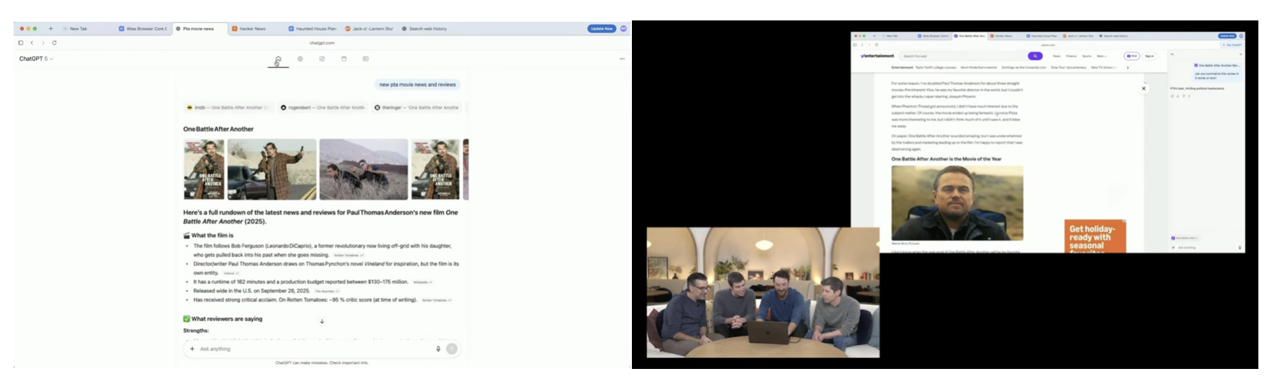
Task: Toggle the sidebar panel icon
Action: click(20, 43)
